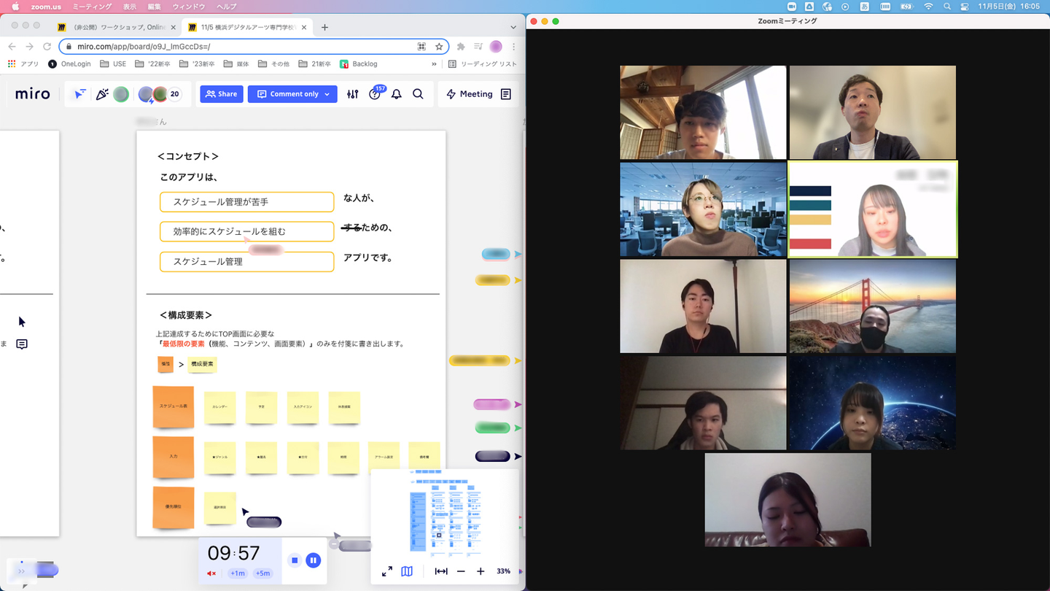Open search with the magnifier icon
The width and height of the screenshot is (1050, 591).
click(418, 94)
